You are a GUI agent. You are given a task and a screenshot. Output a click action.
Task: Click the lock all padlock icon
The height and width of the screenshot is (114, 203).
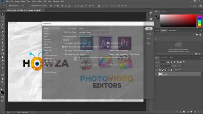(x=171, y=70)
